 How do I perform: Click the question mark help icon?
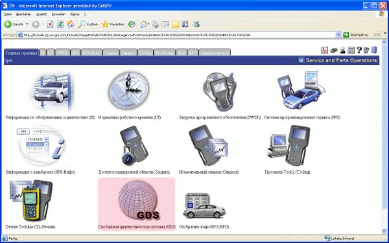359,51
